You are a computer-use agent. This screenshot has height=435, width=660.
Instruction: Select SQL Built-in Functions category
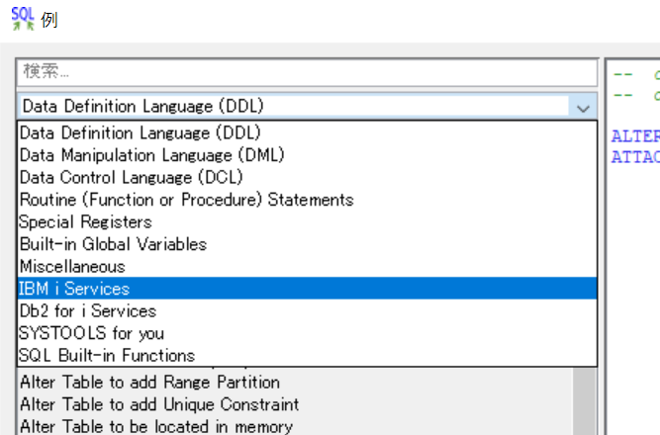307,356
